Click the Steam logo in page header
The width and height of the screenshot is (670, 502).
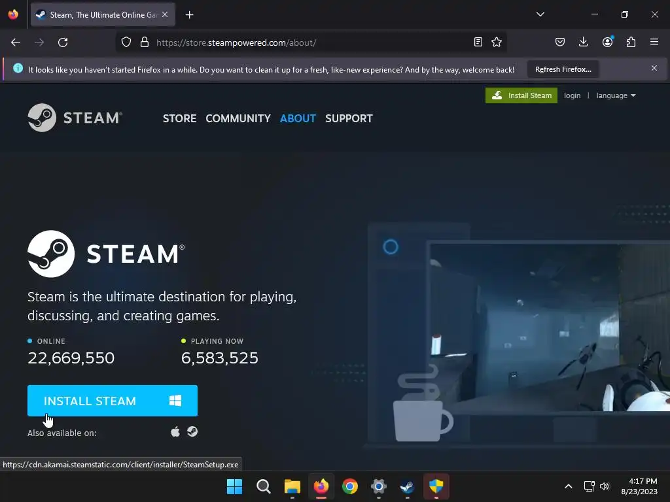[x=75, y=118]
